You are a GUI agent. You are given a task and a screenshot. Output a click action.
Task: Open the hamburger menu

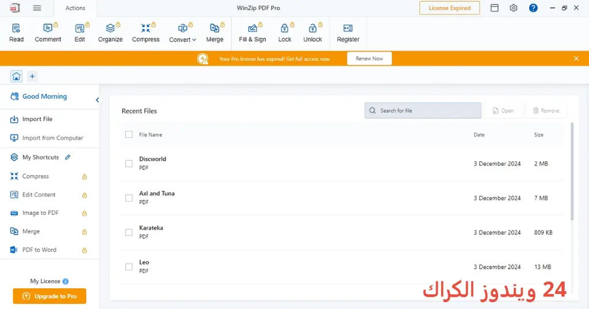pyautogui.click(x=37, y=8)
